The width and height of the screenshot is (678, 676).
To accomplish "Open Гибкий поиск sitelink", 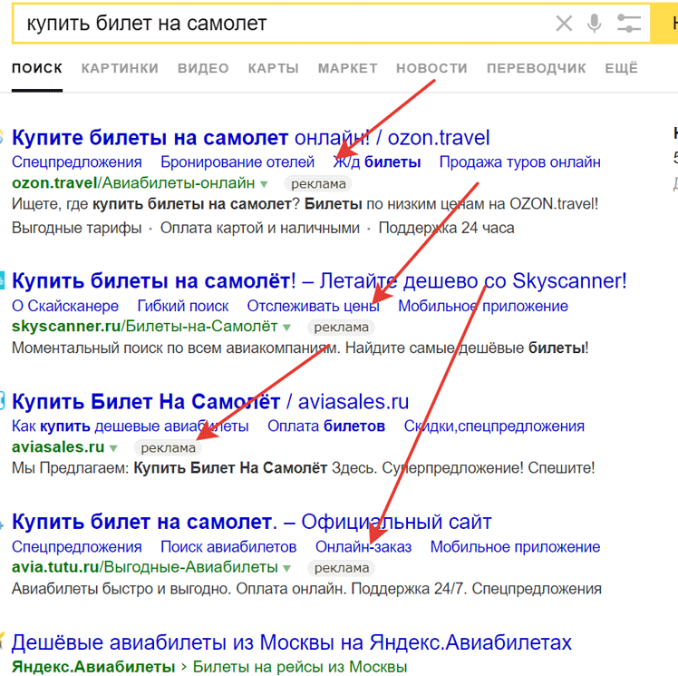I will click(183, 306).
